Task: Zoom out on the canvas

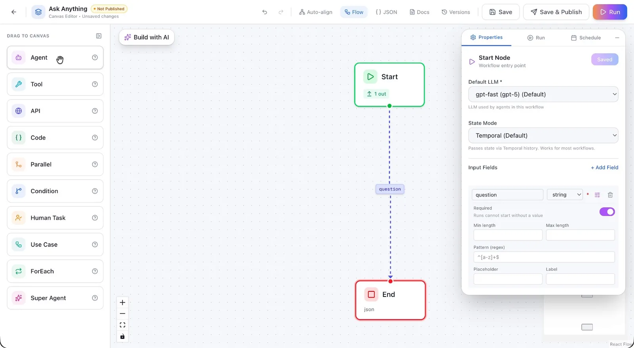Action: tap(122, 314)
